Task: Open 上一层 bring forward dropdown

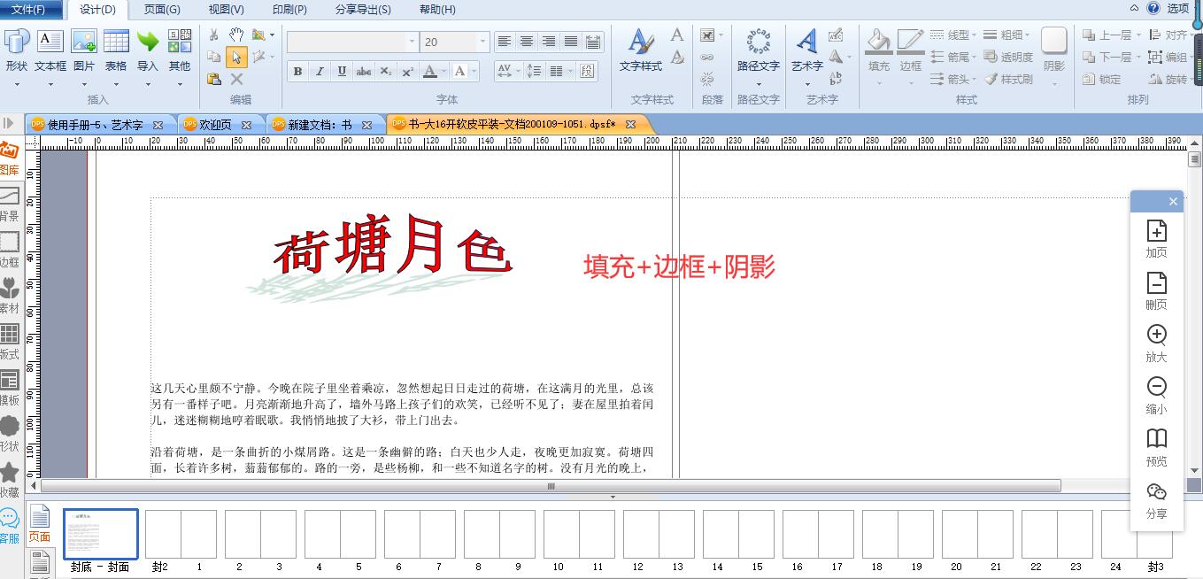Action: coord(1111,35)
